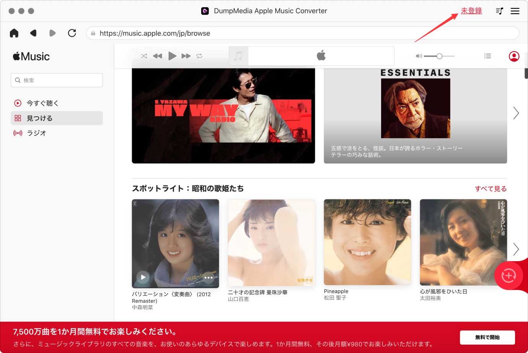Open the 未登録 registration link

(471, 11)
